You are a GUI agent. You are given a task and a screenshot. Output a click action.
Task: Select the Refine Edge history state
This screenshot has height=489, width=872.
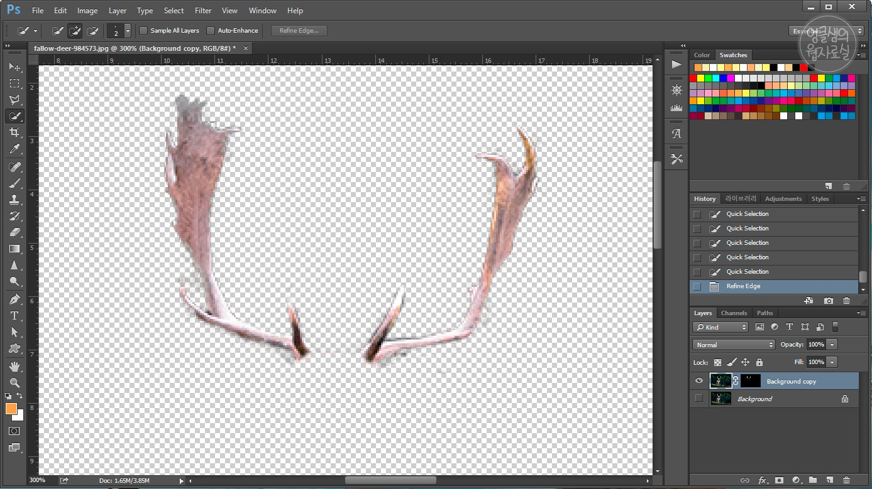click(x=774, y=286)
